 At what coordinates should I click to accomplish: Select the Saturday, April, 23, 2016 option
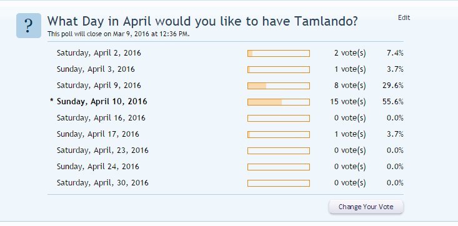pyautogui.click(x=102, y=150)
